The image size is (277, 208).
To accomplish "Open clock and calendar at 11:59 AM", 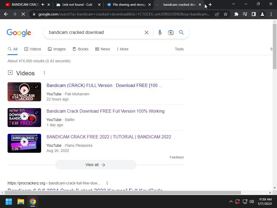I will pos(265,201).
